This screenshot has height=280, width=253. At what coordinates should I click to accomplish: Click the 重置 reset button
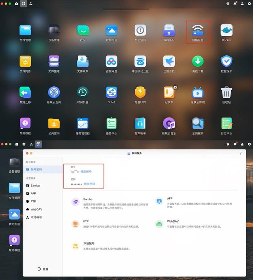click(43, 269)
